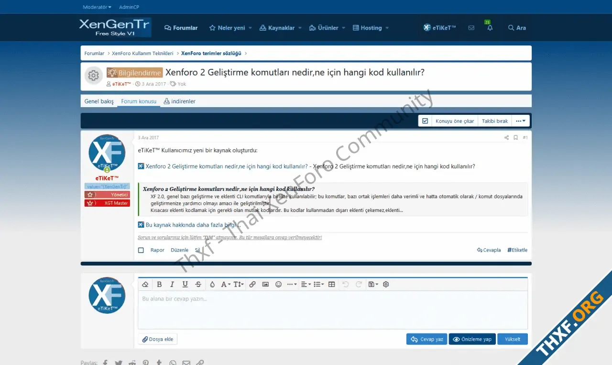612x365 pixels.
Task: Toggle italic formatting in reply editor
Action: click(x=172, y=284)
